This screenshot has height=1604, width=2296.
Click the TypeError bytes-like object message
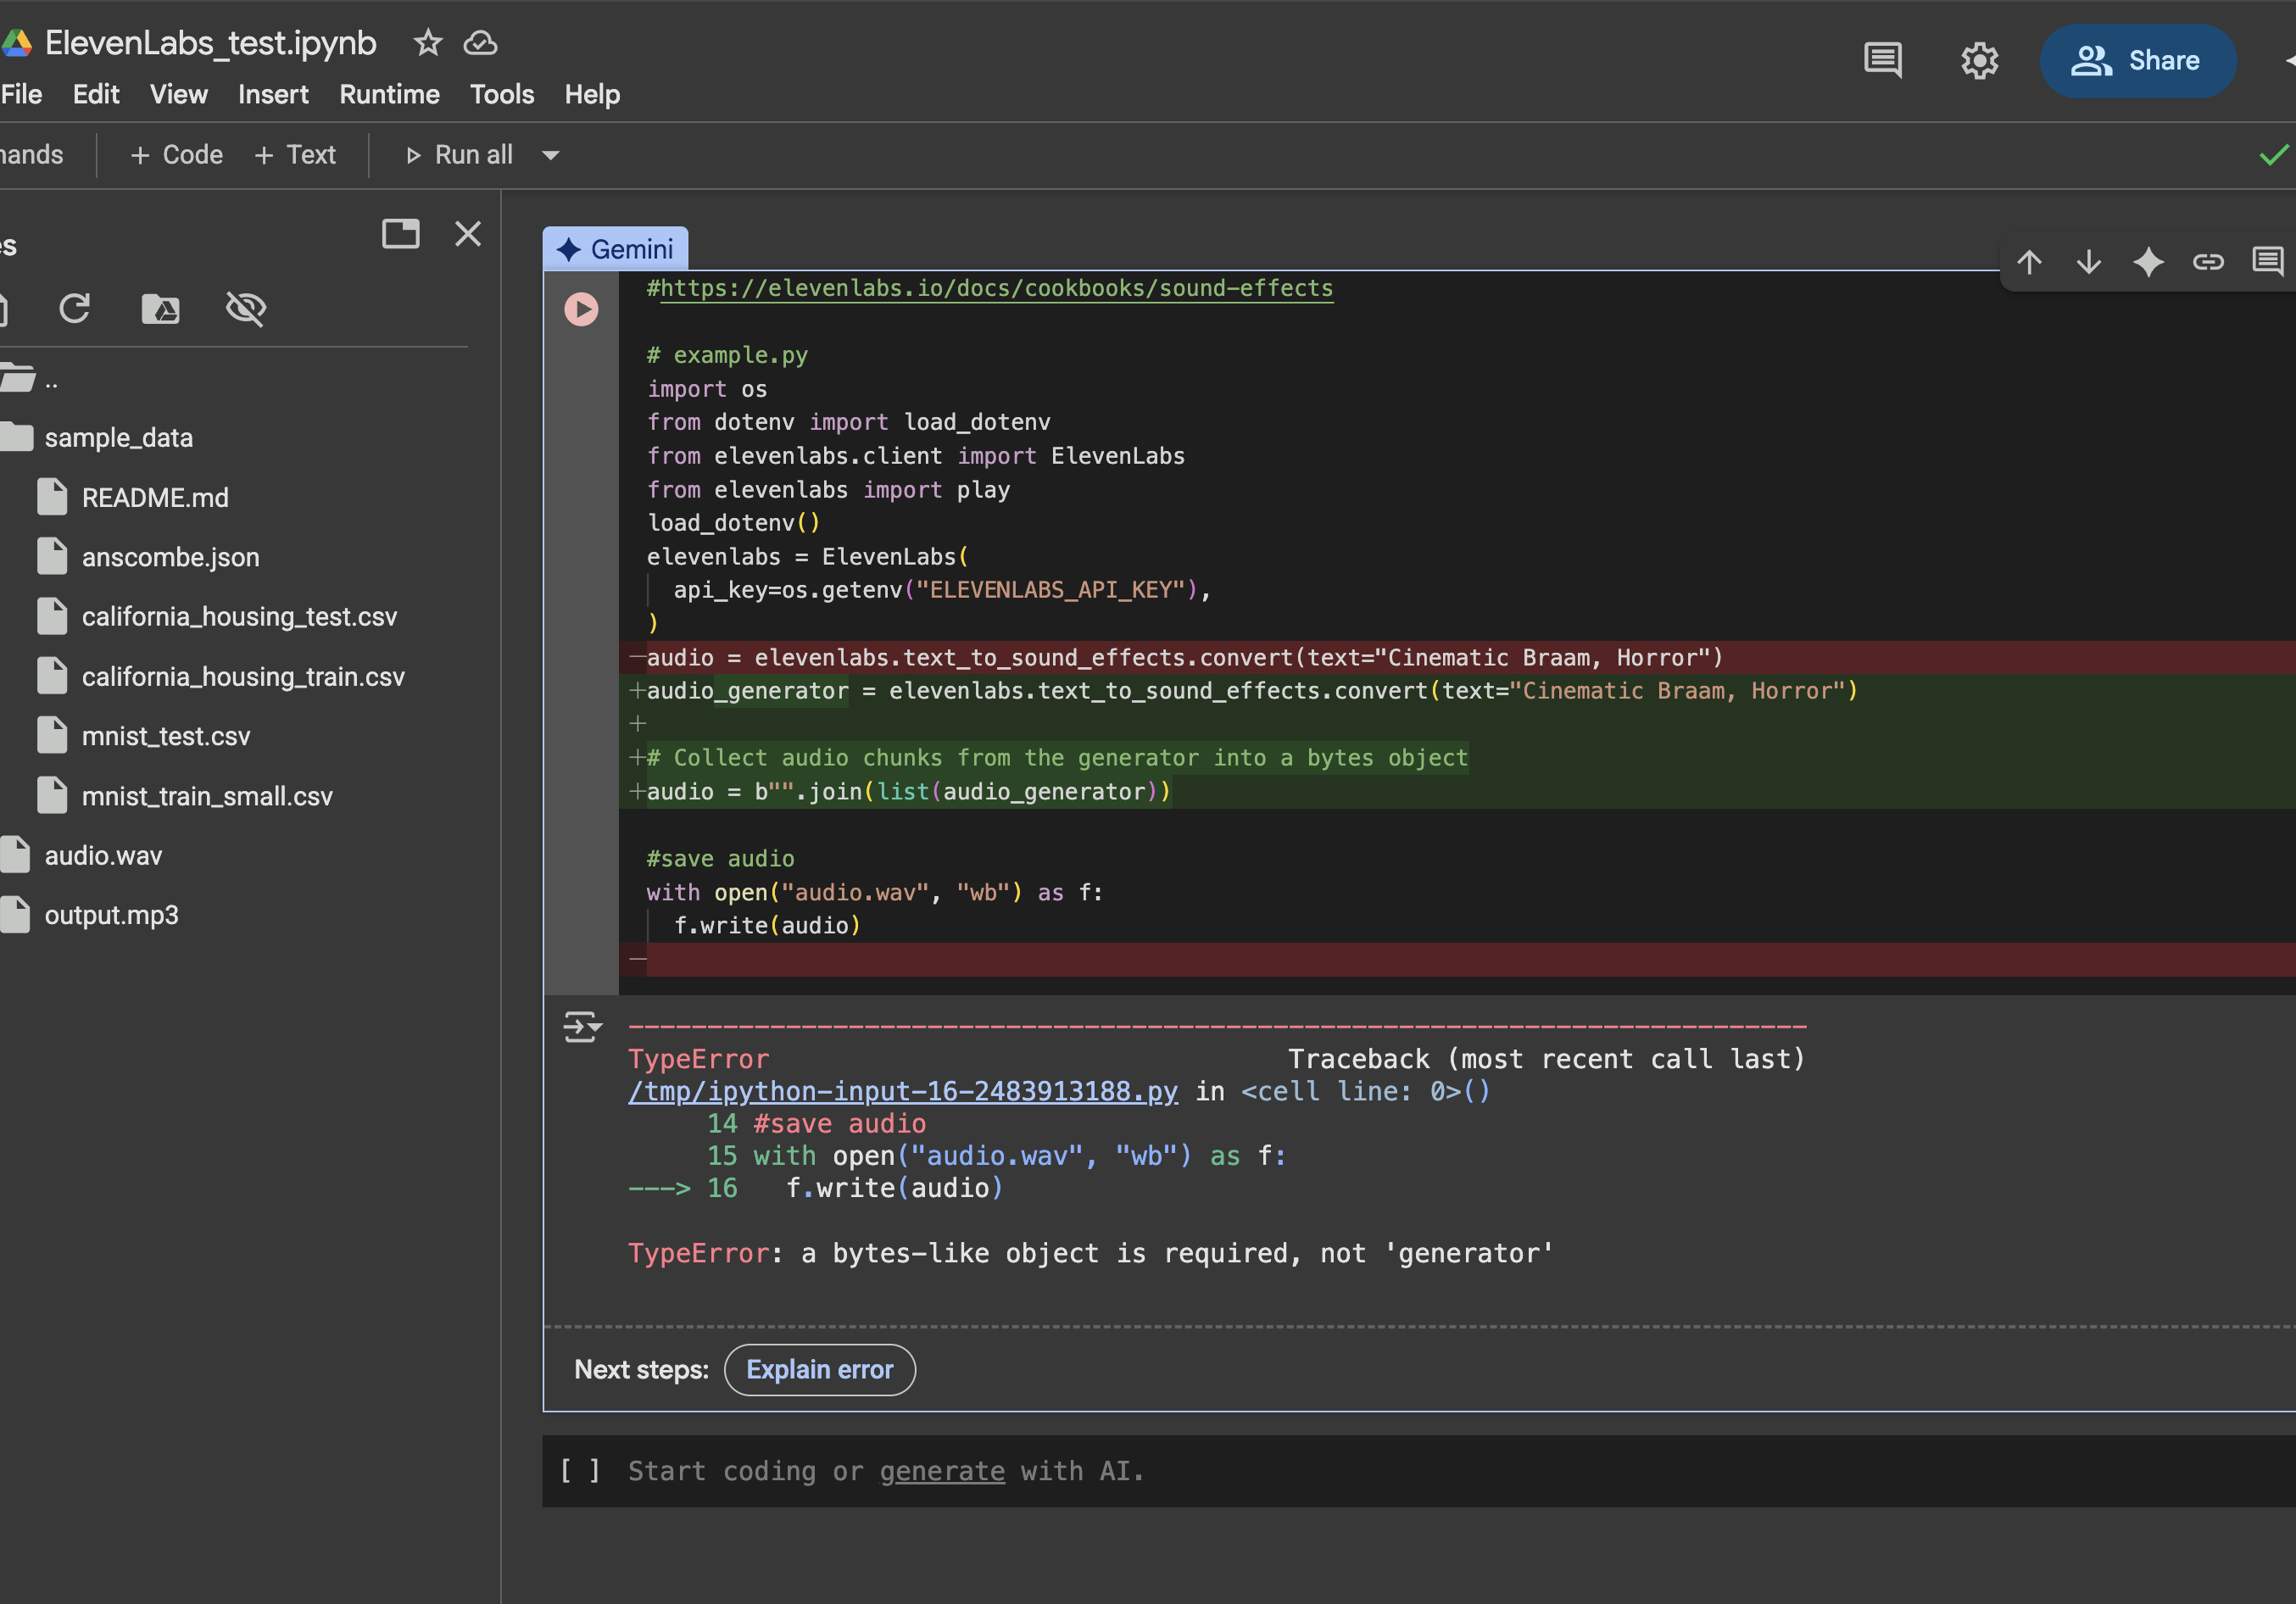coord(1090,1253)
